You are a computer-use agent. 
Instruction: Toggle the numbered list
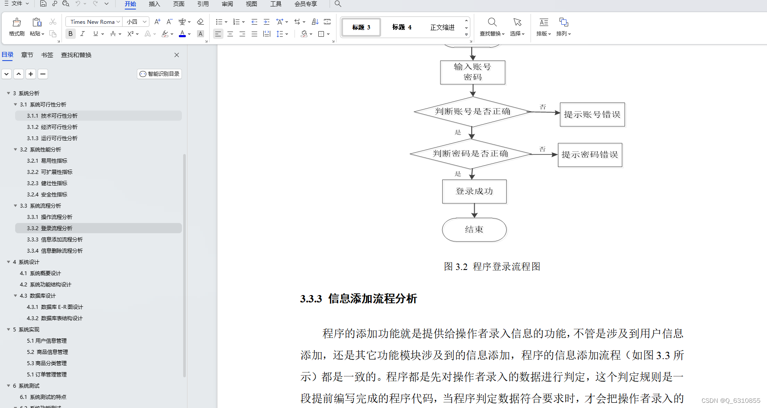[x=236, y=22]
